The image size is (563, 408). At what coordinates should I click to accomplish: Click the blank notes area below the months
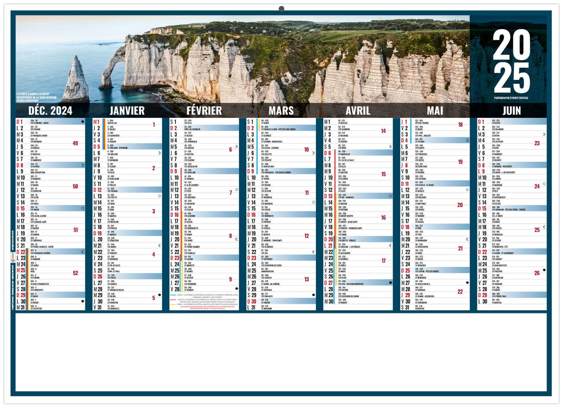pyautogui.click(x=281, y=352)
